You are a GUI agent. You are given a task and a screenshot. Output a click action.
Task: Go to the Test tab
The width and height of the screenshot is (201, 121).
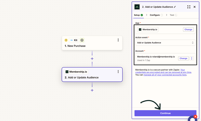(173, 15)
